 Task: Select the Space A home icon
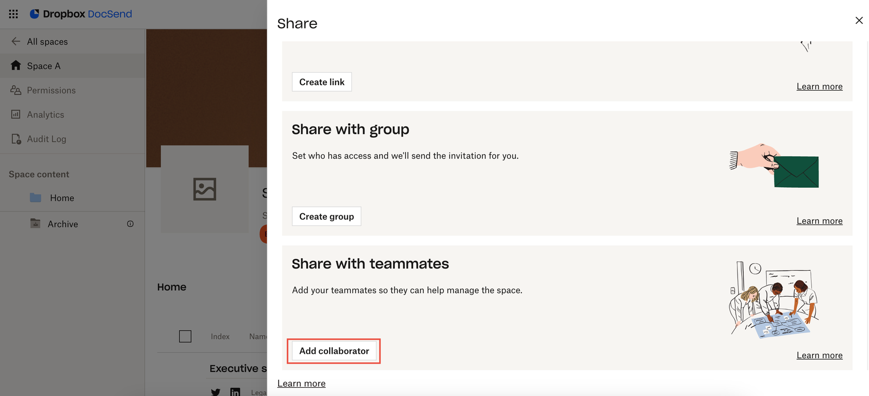16,65
